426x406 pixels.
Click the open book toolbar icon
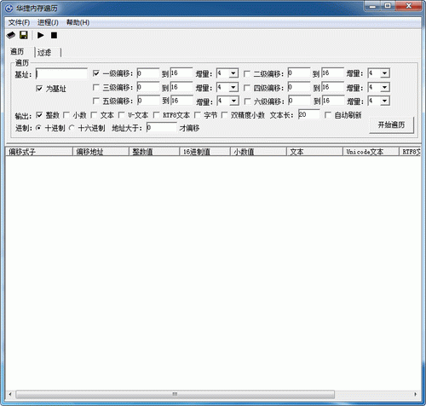tap(11, 36)
